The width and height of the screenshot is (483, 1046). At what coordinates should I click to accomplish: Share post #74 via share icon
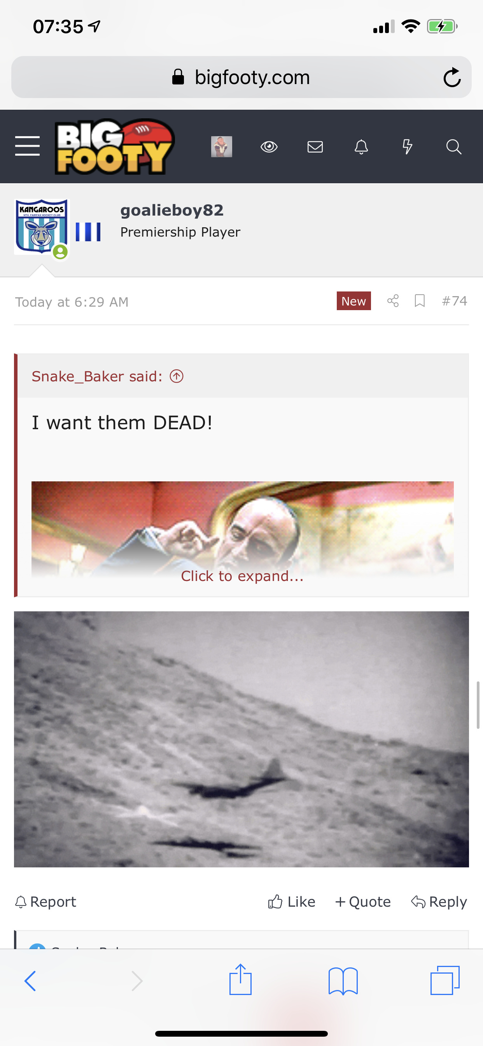point(393,301)
